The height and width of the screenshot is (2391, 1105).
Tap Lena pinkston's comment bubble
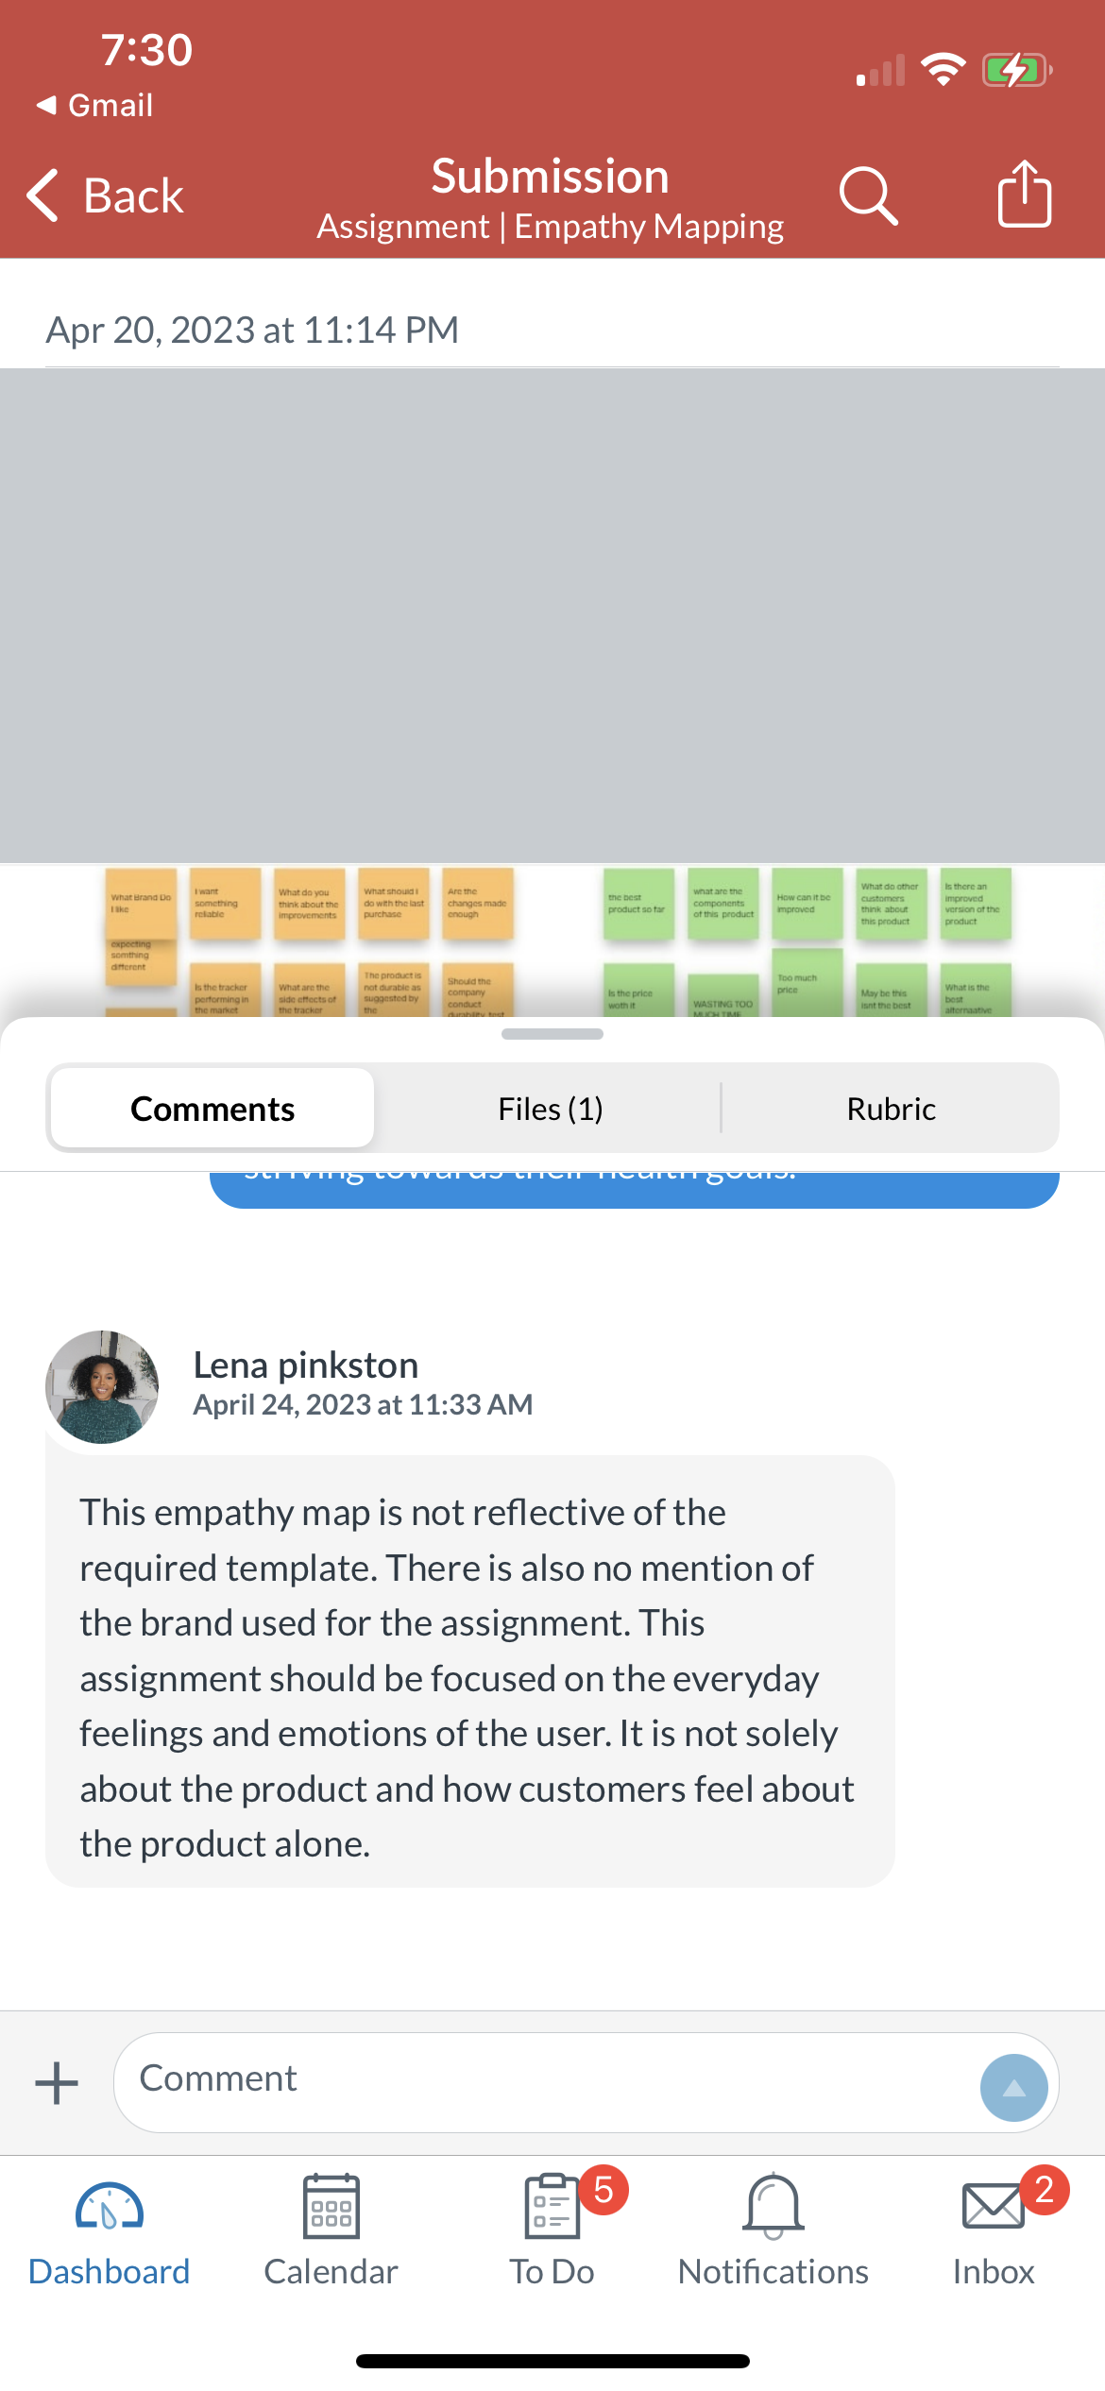pos(469,1671)
